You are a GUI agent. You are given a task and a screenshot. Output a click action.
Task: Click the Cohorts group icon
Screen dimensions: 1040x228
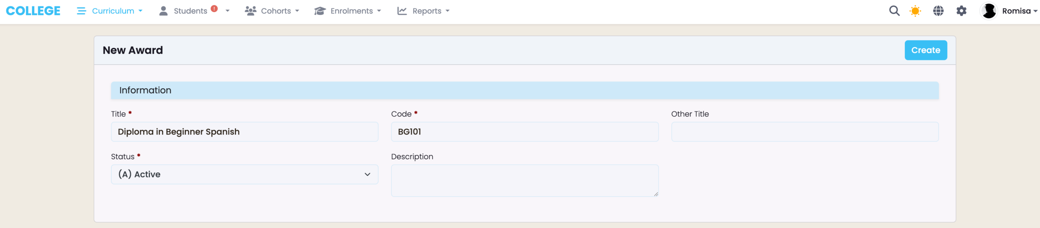tap(250, 11)
